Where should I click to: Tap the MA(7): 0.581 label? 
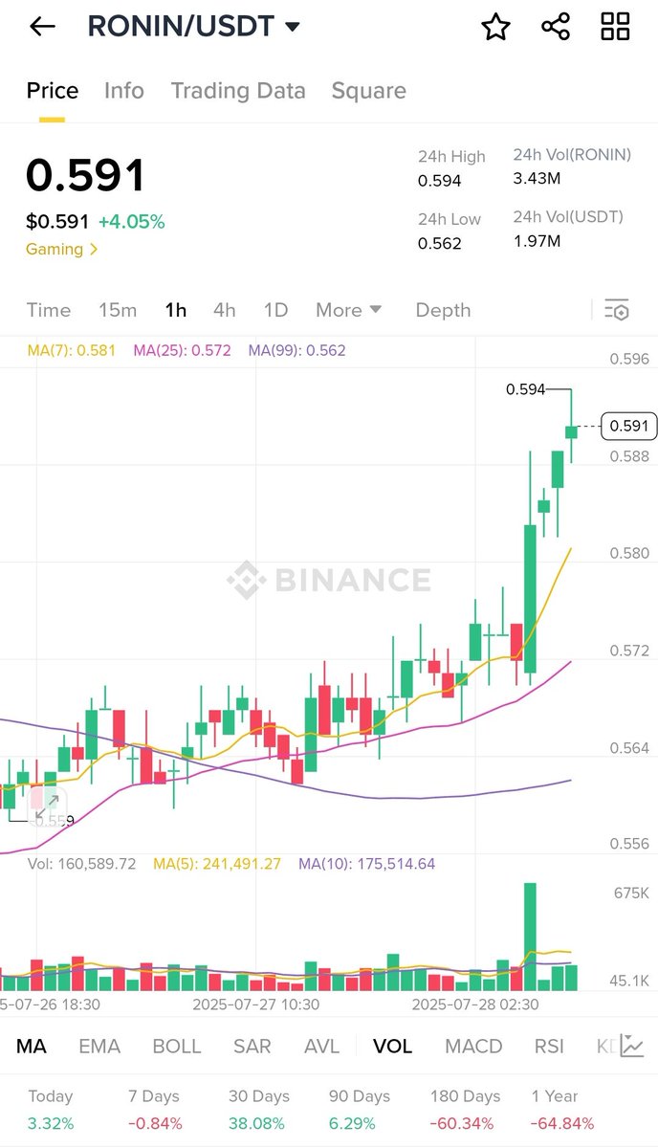point(71,350)
